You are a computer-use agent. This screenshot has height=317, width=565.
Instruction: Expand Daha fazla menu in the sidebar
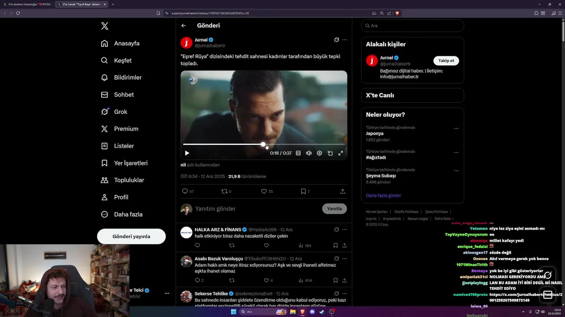coord(121,214)
